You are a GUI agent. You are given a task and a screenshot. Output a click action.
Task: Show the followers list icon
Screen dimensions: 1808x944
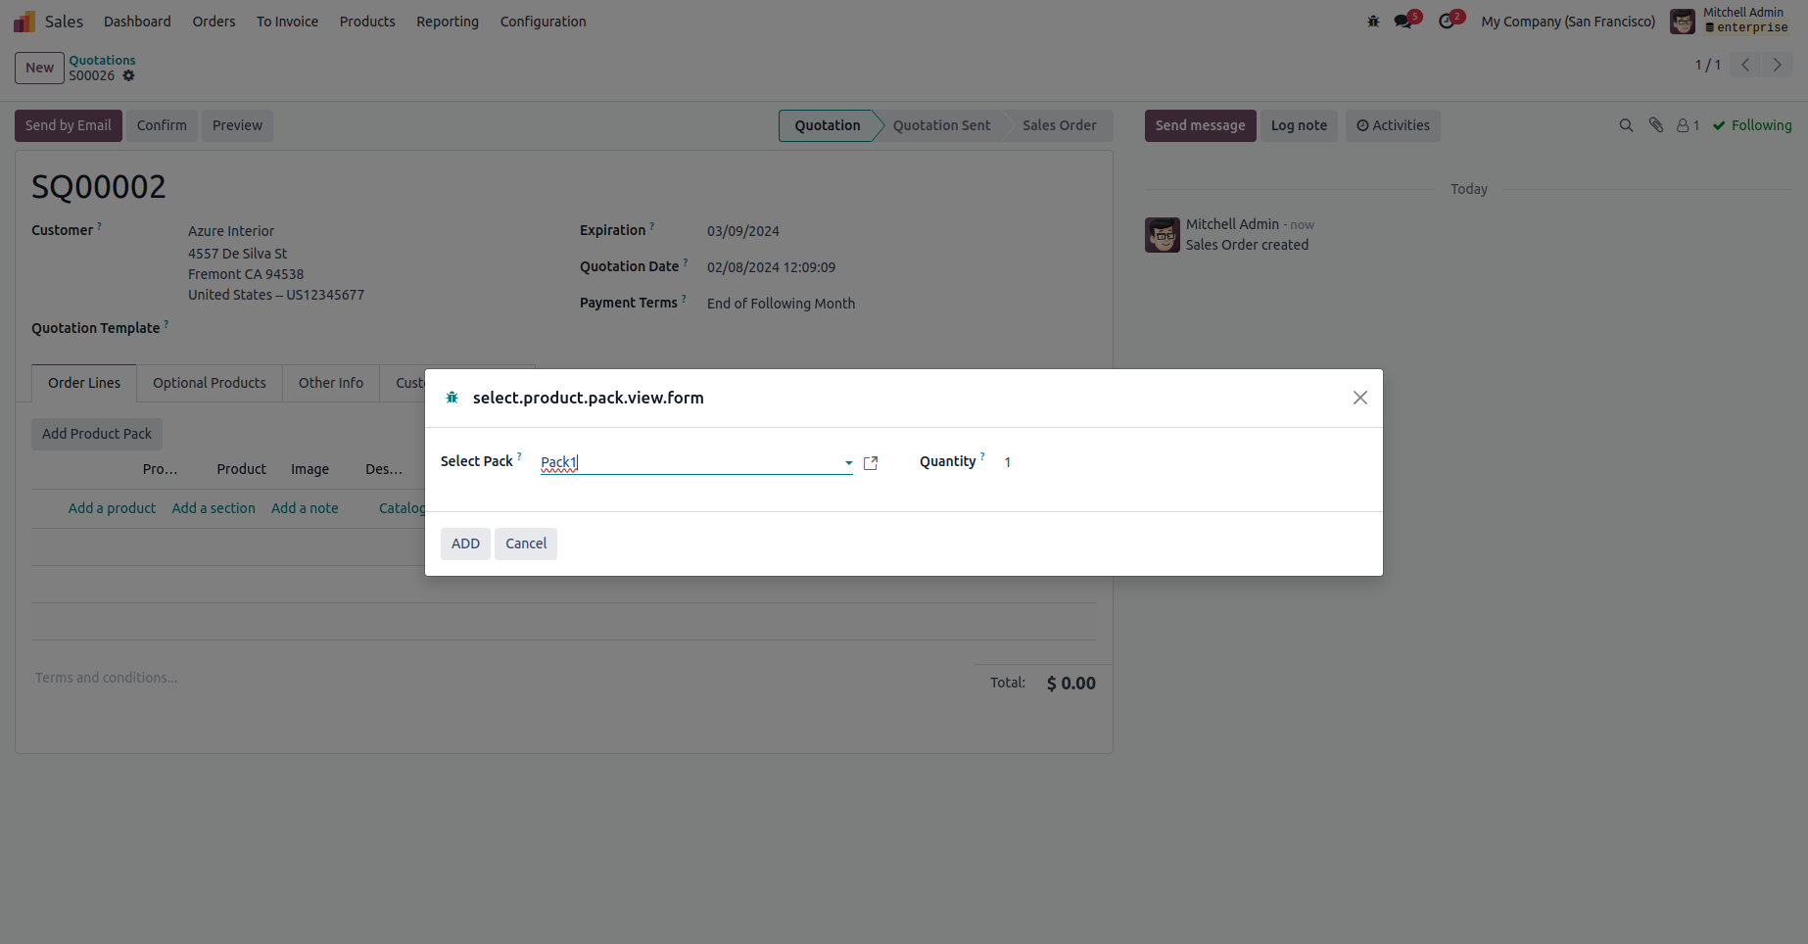[x=1687, y=125]
